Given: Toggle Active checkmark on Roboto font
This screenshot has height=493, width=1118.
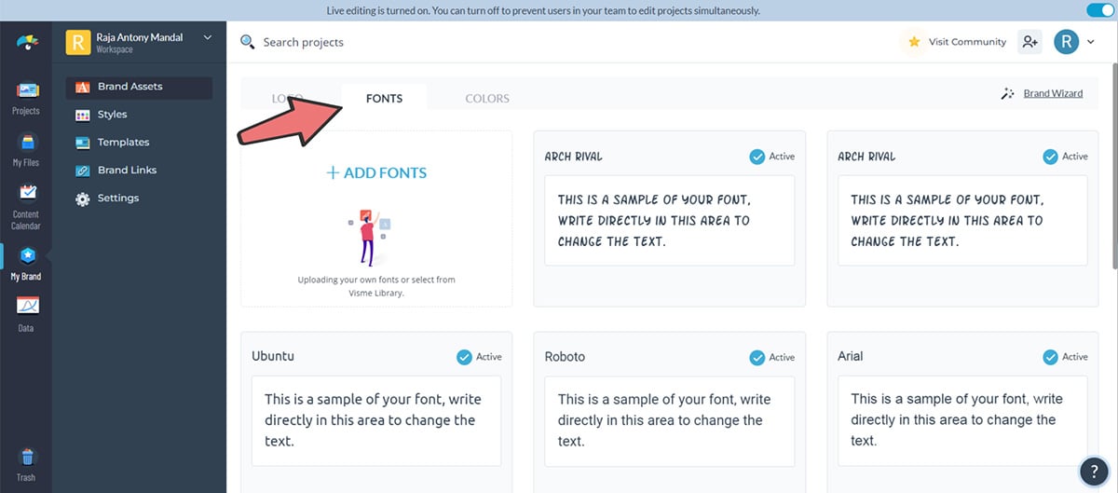Looking at the screenshot, I should [757, 357].
